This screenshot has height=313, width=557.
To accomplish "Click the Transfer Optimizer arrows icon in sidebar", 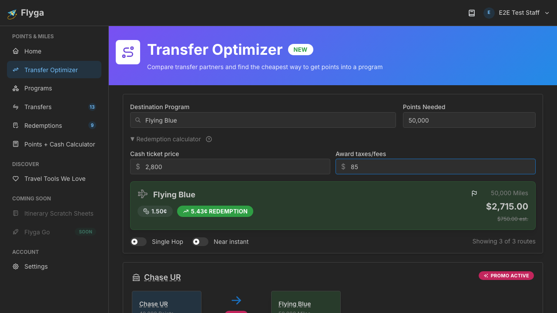I will coord(16,70).
